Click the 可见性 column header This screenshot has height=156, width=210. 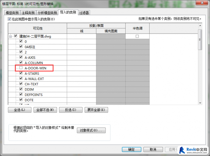tap(38, 28)
